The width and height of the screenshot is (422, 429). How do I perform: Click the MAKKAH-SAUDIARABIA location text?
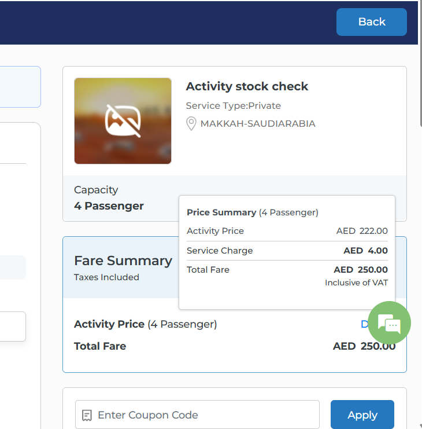click(258, 123)
